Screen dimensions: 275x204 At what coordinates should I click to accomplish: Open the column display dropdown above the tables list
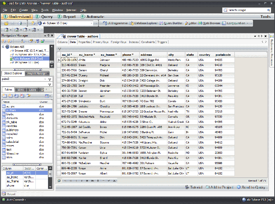48,95
